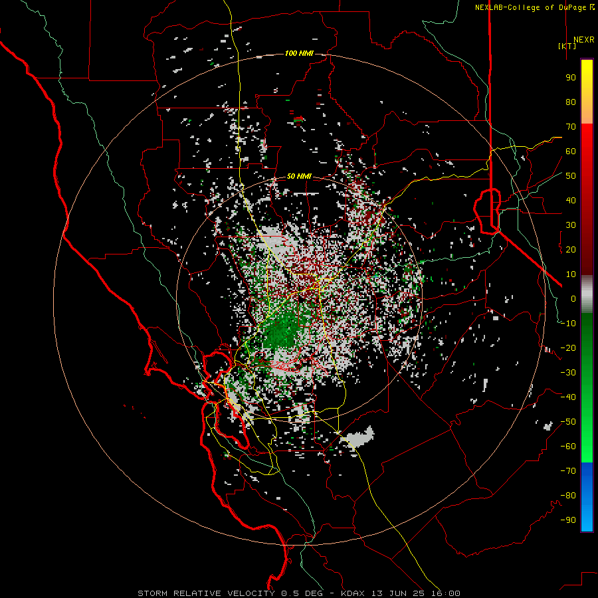Click the -40 value on the velocity scale
The image size is (598, 598).
[x=568, y=397]
